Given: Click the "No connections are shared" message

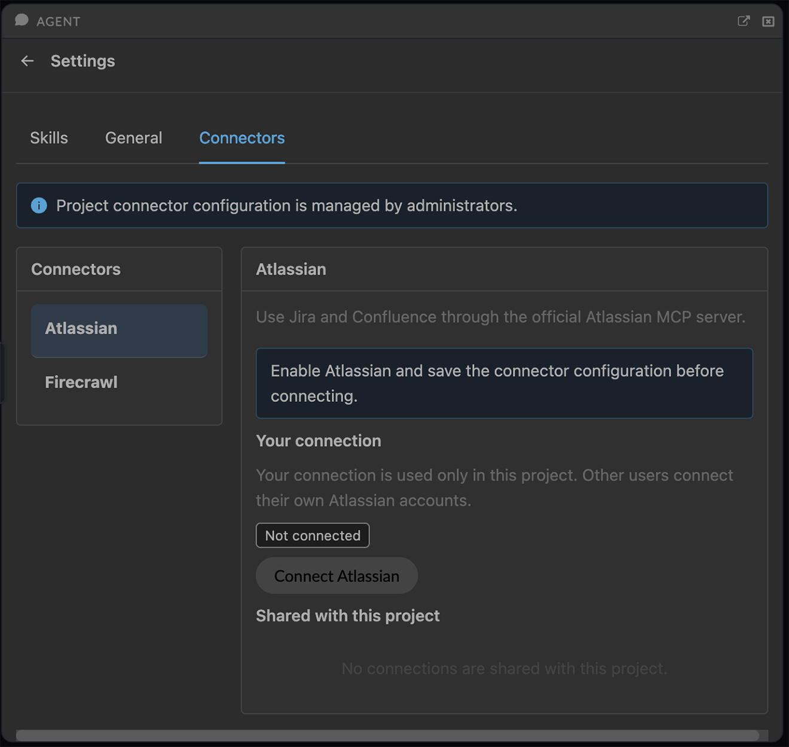Looking at the screenshot, I should [x=504, y=669].
